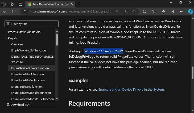Viewport: 194px width, 113px height.
Task: Open EnumProcesses function page
Action: point(27,86)
